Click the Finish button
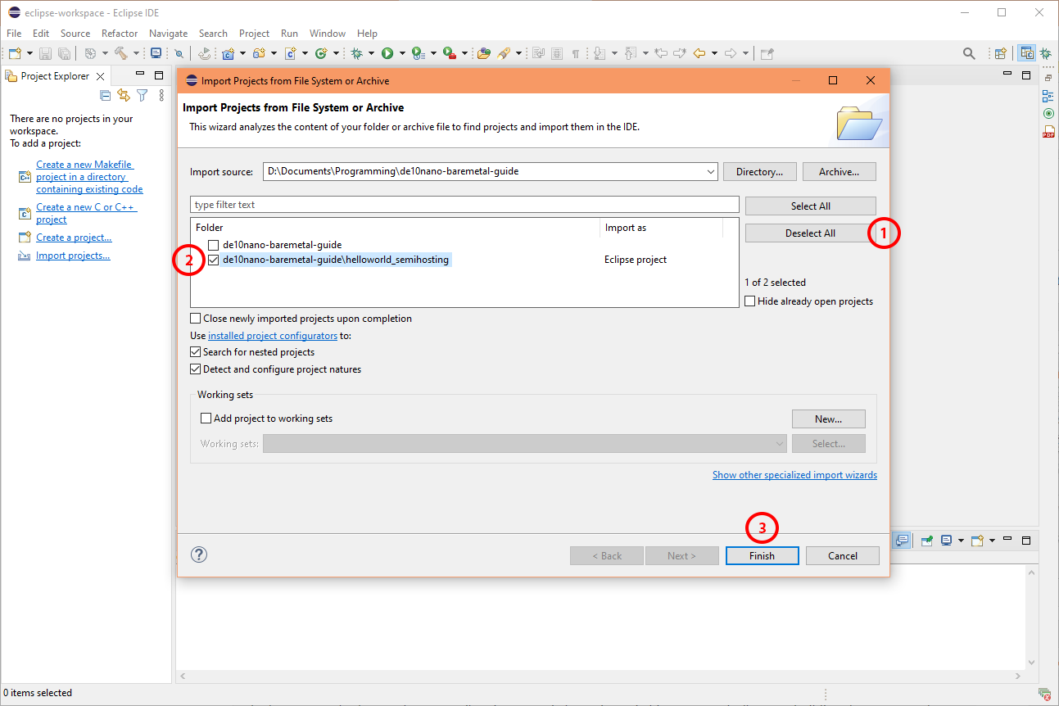1059x706 pixels. pos(762,555)
